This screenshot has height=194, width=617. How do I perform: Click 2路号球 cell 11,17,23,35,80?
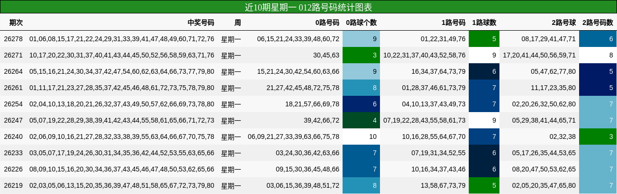pos(553,88)
